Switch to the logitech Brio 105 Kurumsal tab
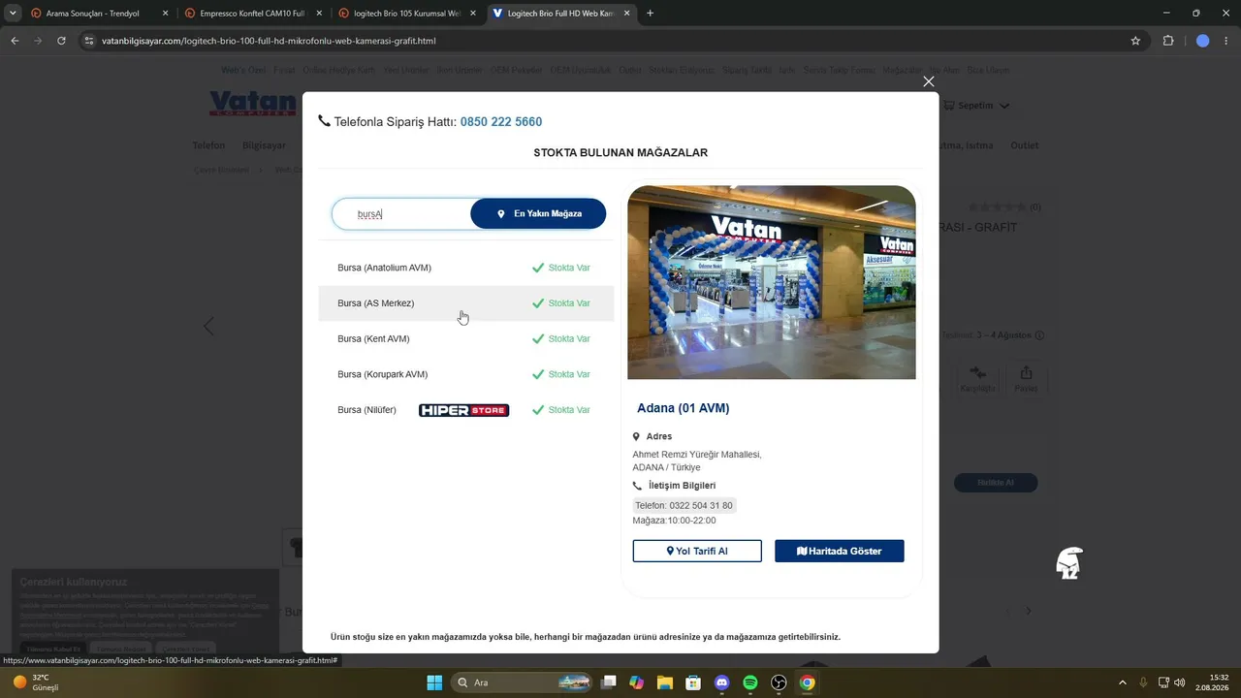 406,14
